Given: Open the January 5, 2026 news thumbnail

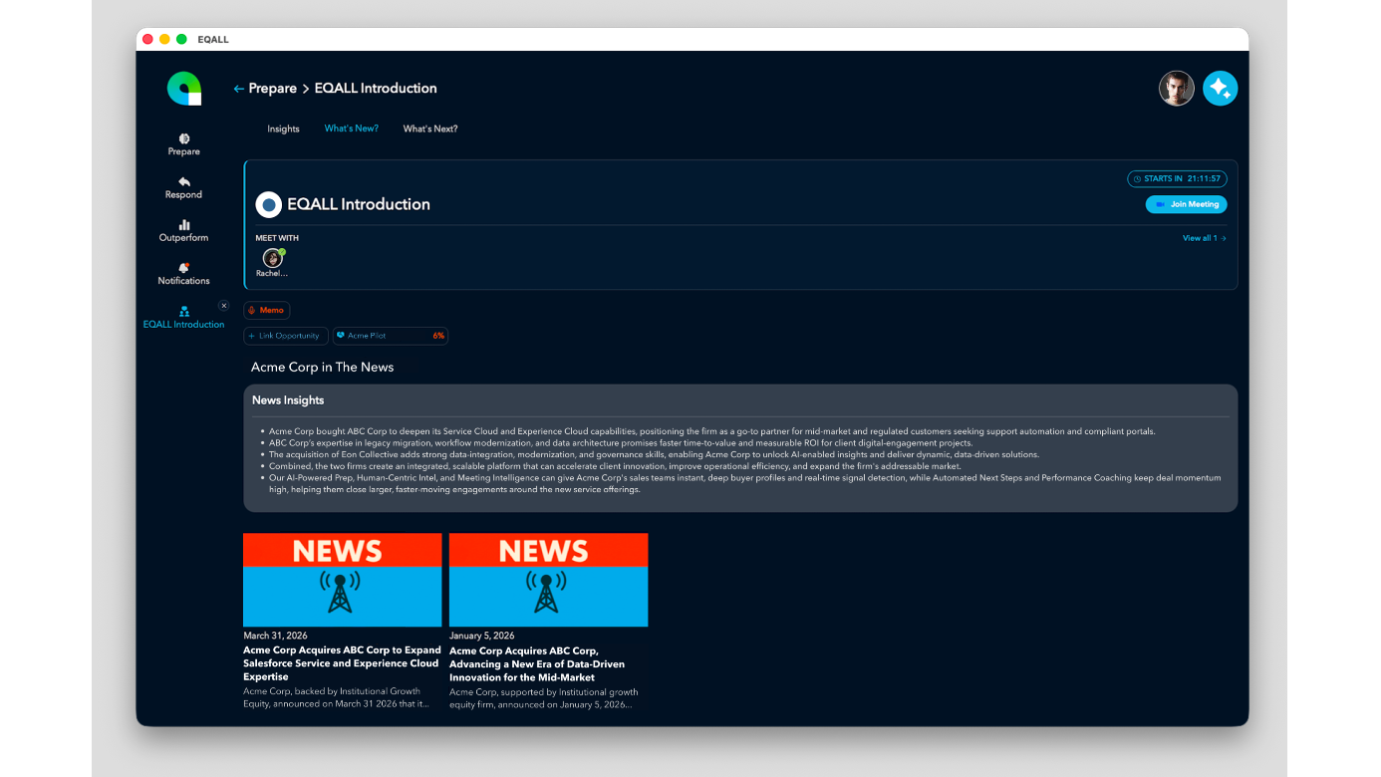Looking at the screenshot, I should pos(549,580).
